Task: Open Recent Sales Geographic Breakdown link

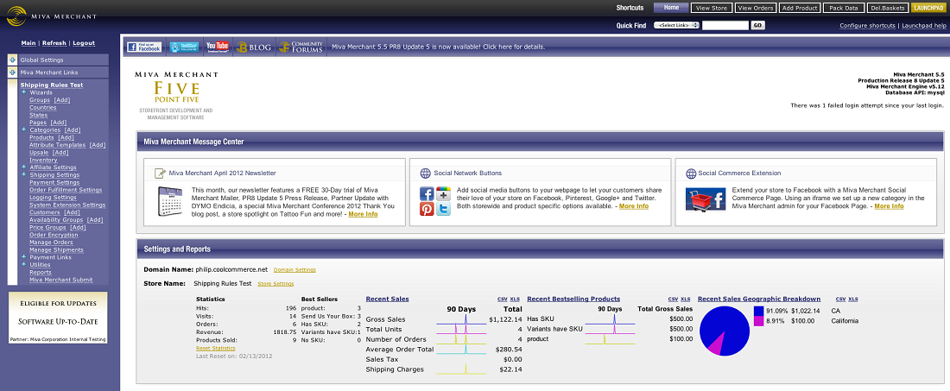Action: [759, 299]
